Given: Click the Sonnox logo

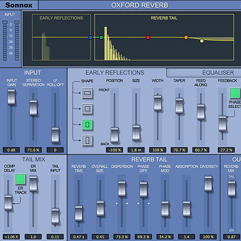Looking at the screenshot, I should [x=19, y=5].
